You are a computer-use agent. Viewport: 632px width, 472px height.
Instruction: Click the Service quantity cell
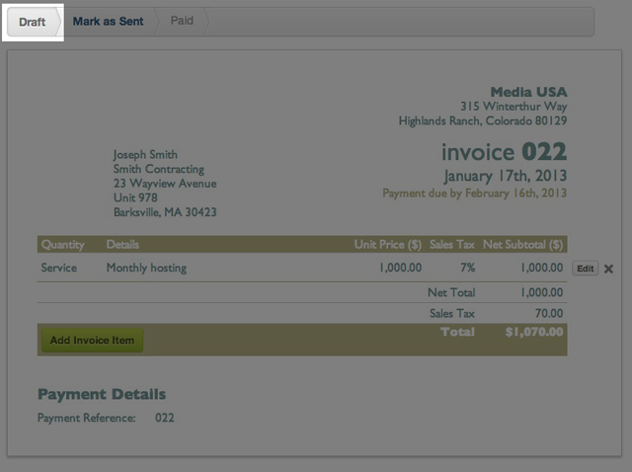[59, 268]
